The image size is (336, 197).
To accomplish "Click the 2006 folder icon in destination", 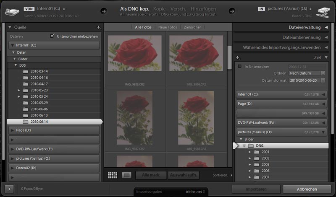I will coord(257,171).
